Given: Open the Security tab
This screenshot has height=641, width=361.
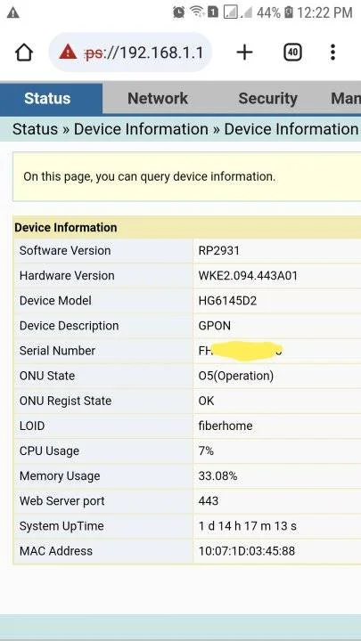Looking at the screenshot, I should coord(267,99).
